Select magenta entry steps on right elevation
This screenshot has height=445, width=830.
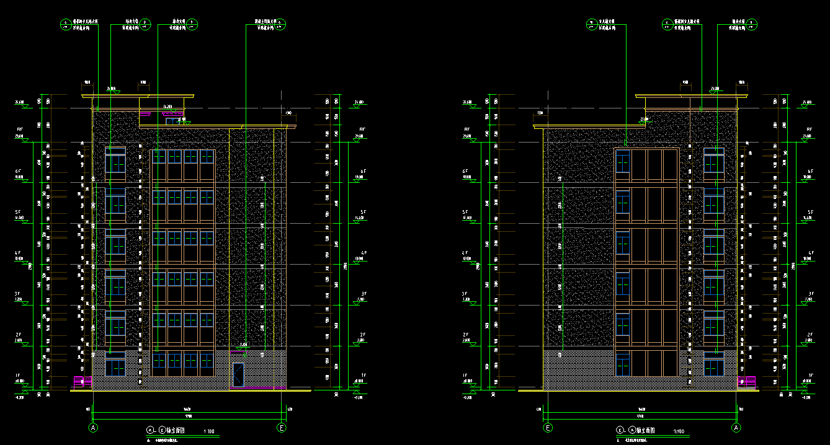pyautogui.click(x=747, y=381)
